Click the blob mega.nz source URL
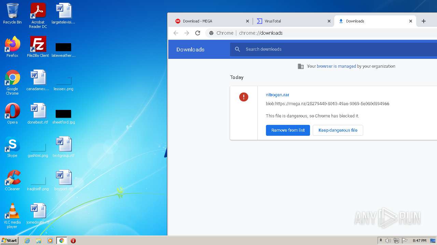 tap(327, 104)
